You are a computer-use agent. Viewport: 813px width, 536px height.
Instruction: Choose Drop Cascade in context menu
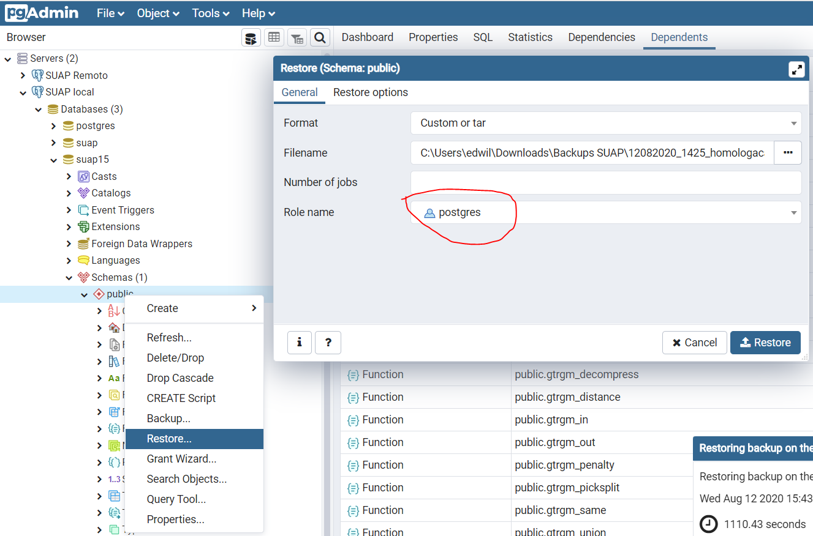tap(194, 378)
